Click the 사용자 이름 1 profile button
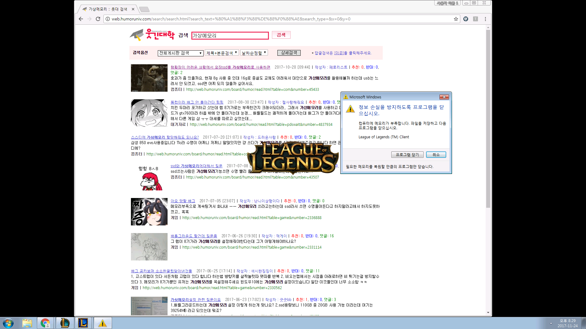The width and height of the screenshot is (586, 329). pyautogui.click(x=447, y=3)
